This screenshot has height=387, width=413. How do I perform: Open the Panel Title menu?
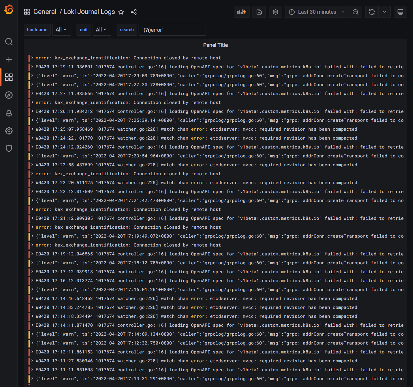(215, 45)
